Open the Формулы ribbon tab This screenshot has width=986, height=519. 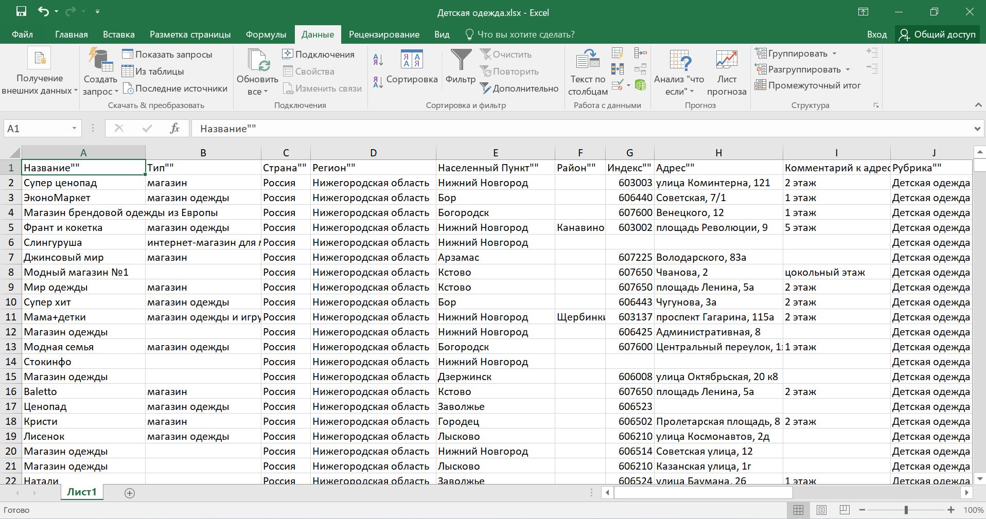266,34
